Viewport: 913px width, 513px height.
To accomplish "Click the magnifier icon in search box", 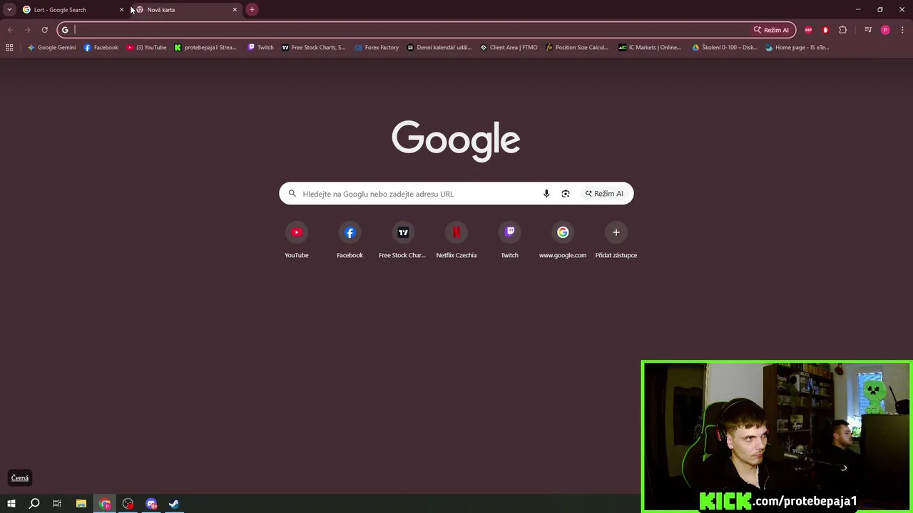I will [x=292, y=194].
